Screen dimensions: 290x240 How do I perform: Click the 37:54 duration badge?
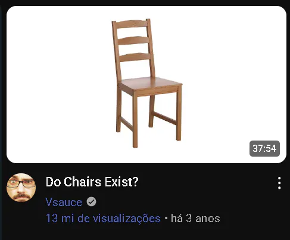tap(264, 148)
